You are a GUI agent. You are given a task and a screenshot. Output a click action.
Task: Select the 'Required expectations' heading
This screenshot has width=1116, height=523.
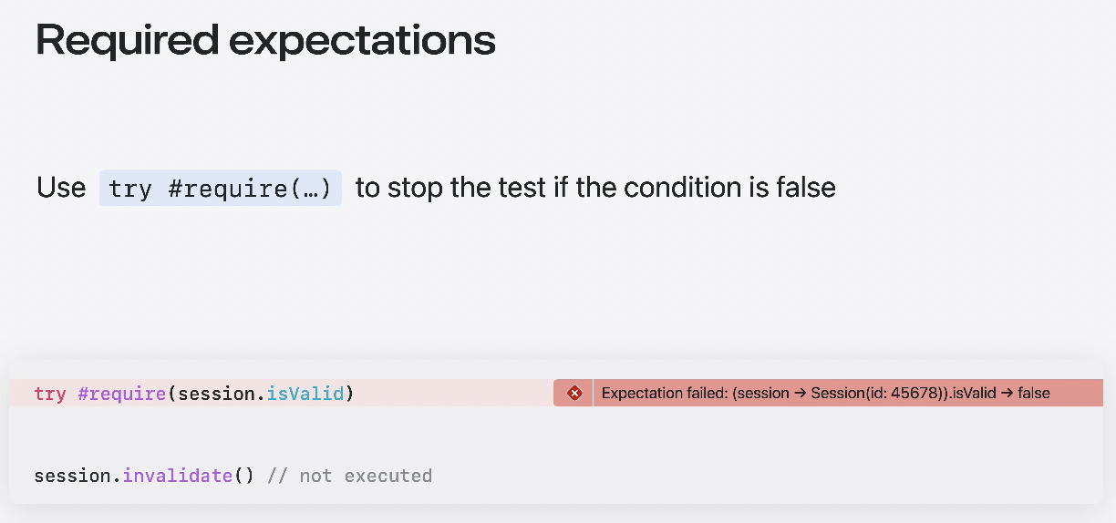265,40
